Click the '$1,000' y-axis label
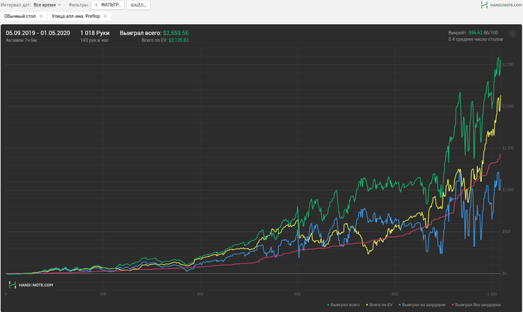The image size is (523, 312). pyautogui.click(x=508, y=189)
